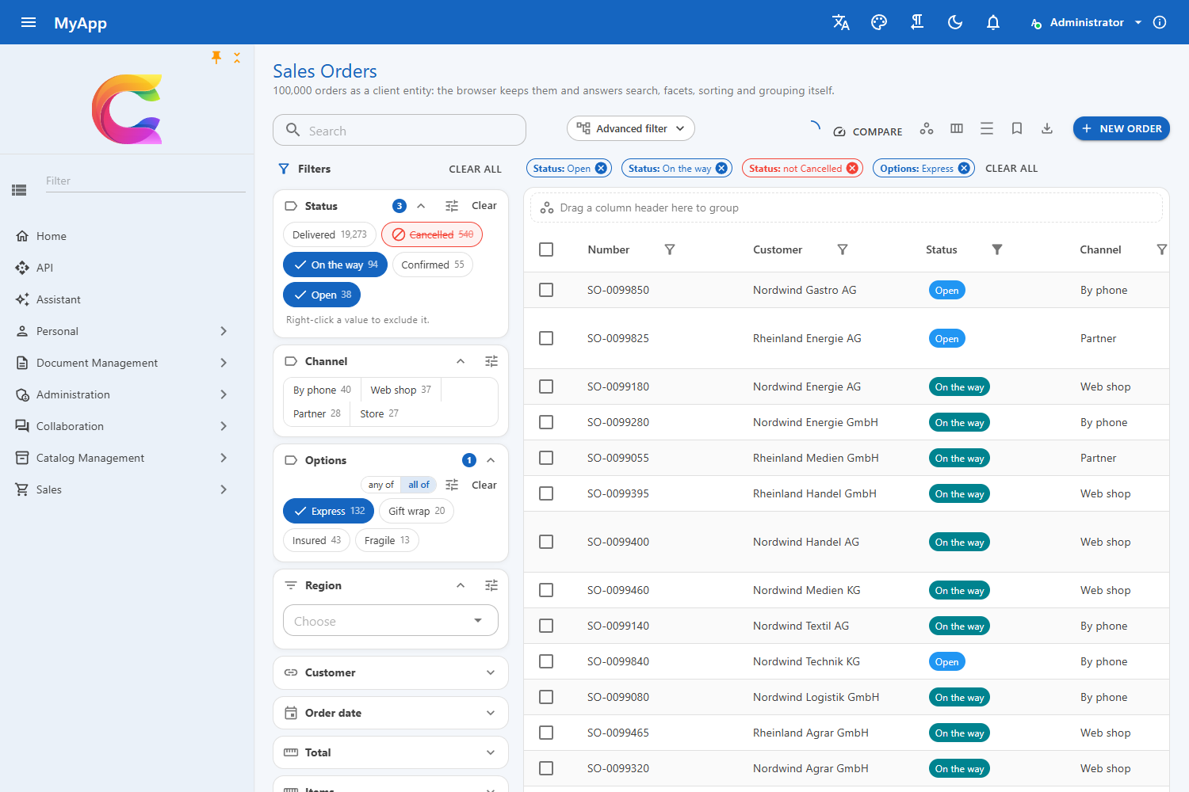This screenshot has width=1189, height=792.
Task: Open the Number column filter icon
Action: click(670, 249)
